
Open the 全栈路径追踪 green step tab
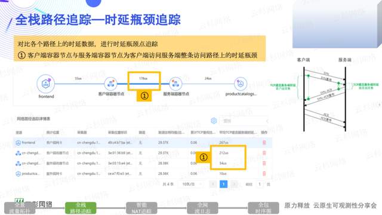click(81, 208)
